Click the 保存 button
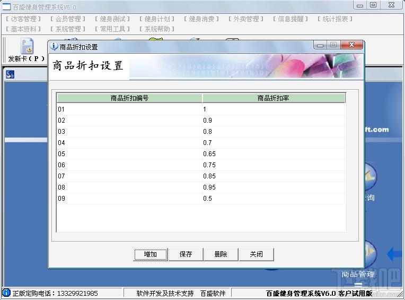405x300 pixels. [186, 254]
